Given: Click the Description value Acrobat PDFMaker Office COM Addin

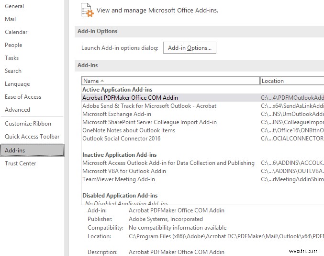Looking at the screenshot, I should [177, 252].
